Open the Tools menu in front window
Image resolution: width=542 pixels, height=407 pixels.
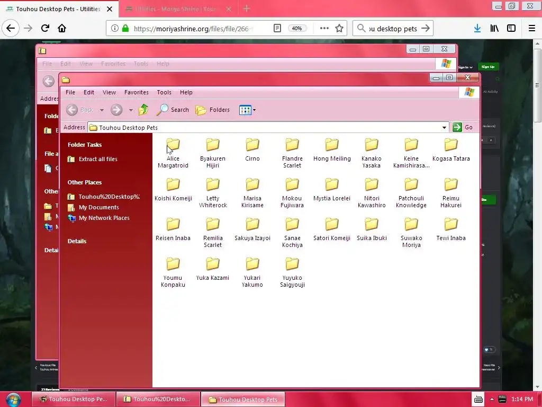click(164, 92)
